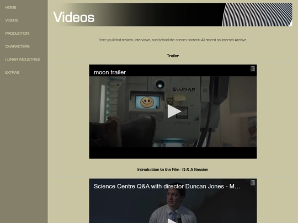Click the 'Videos' page title banner
This screenshot has height=223, width=298.
pos(173,15)
